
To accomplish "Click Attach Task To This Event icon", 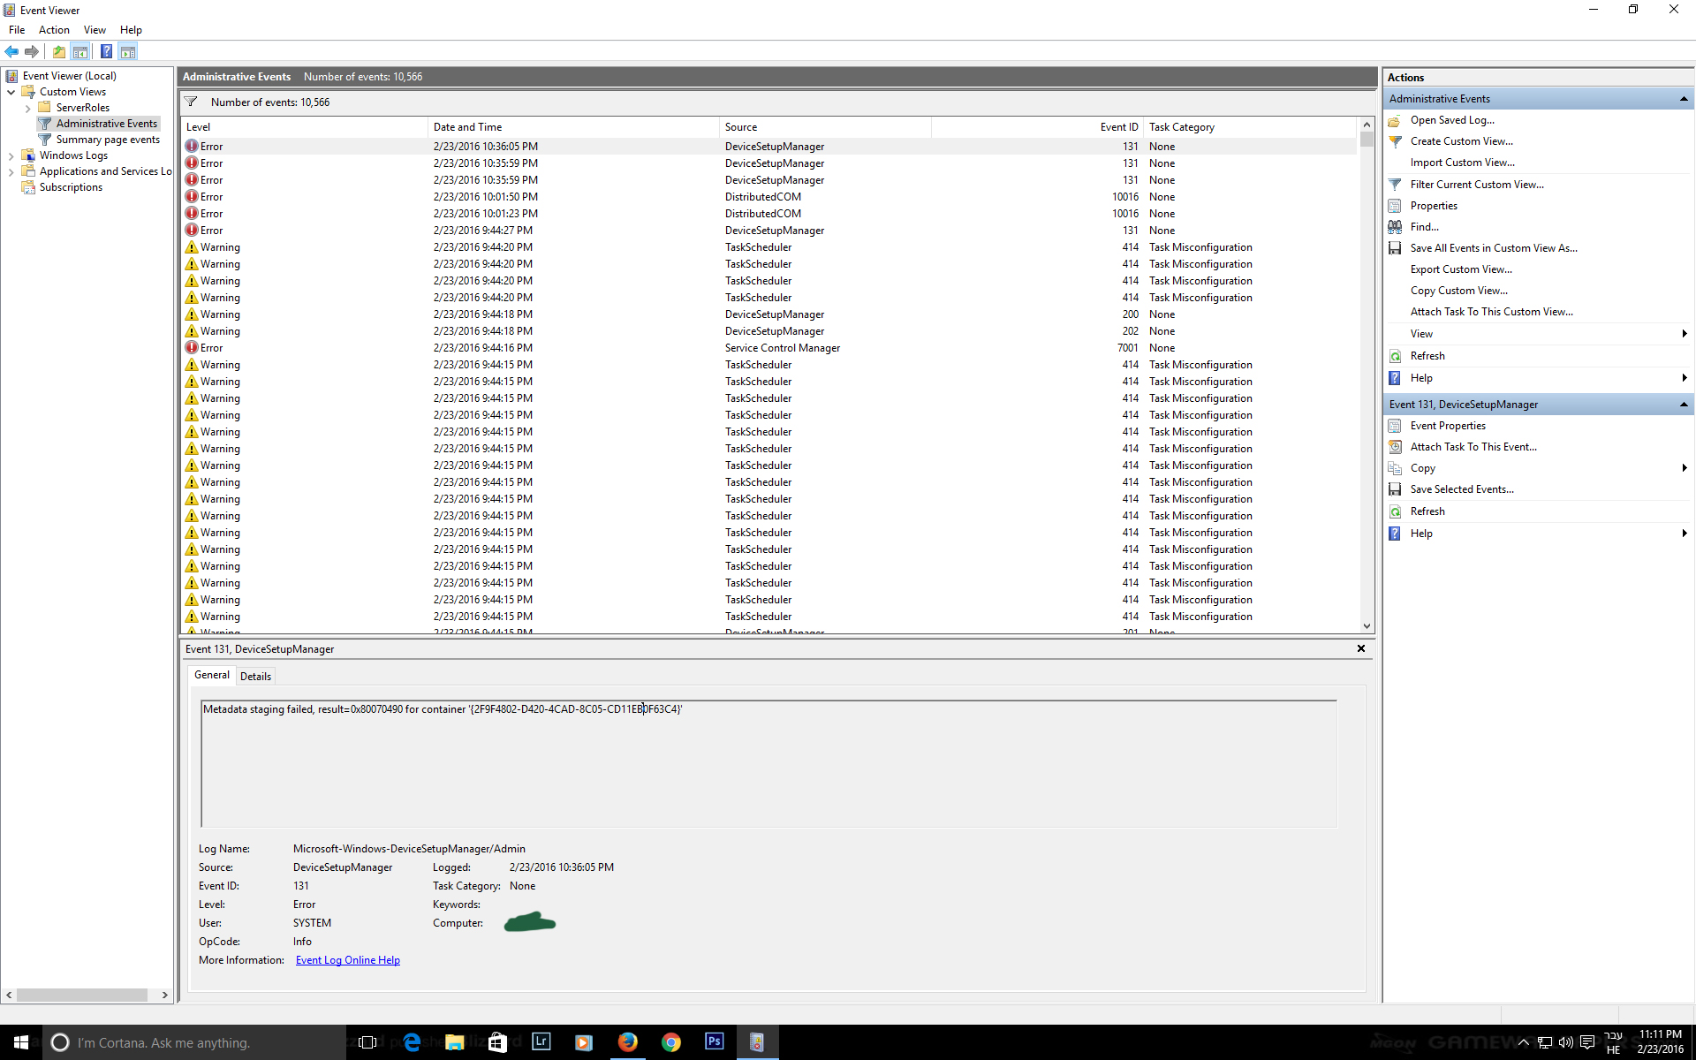I will (x=1395, y=447).
